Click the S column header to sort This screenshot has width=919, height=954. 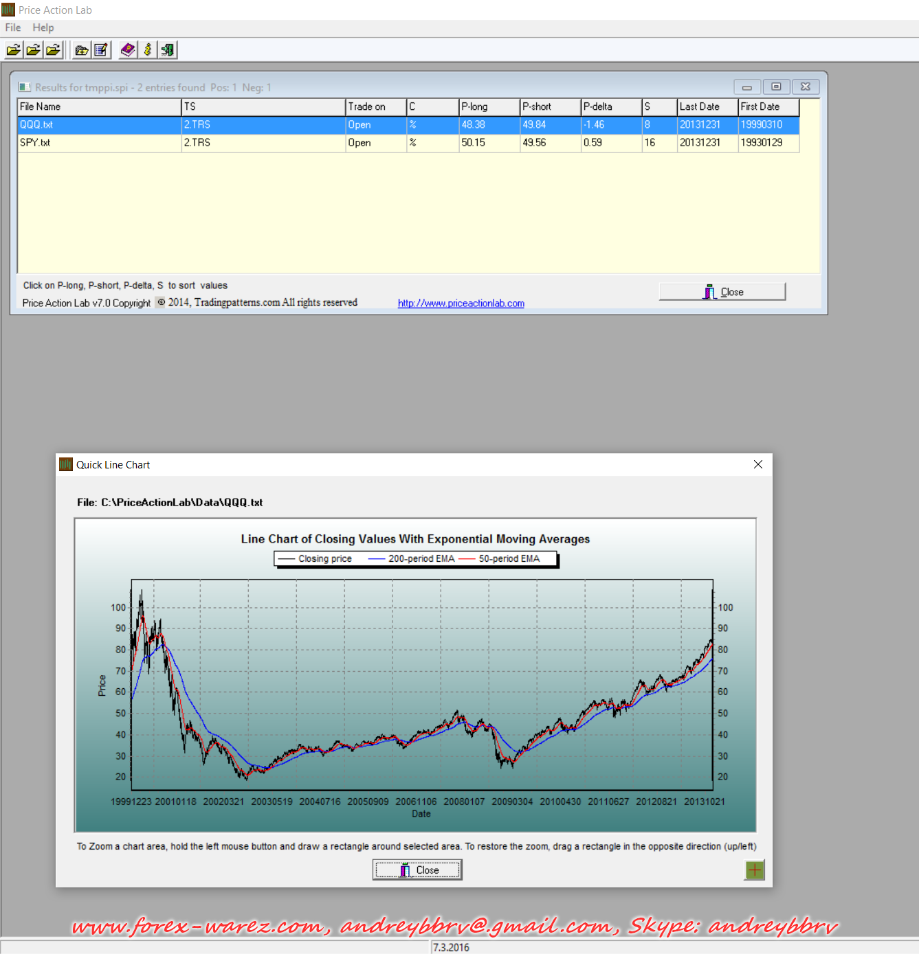point(658,107)
